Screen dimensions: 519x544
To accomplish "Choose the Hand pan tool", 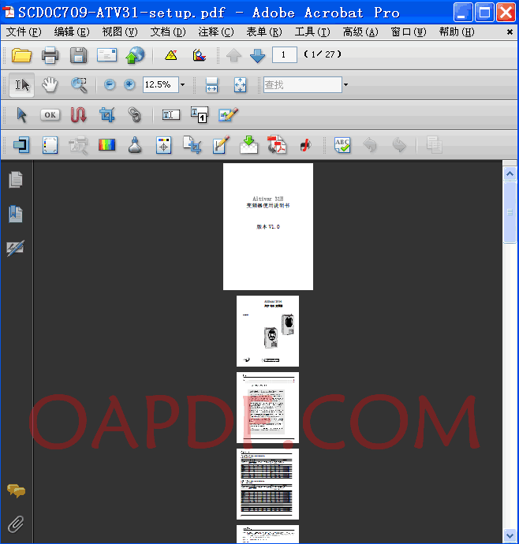I will pyautogui.click(x=50, y=84).
